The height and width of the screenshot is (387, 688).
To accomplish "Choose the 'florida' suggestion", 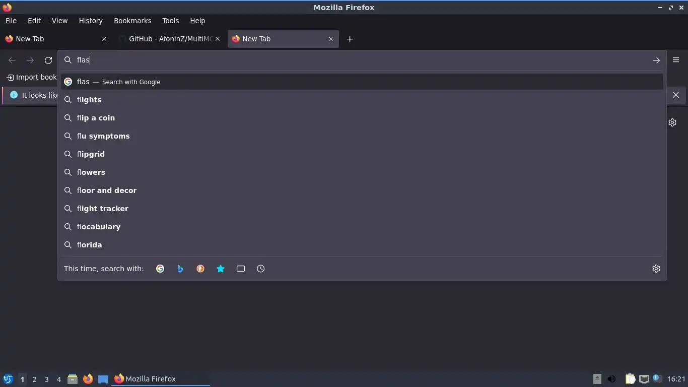I will pos(362,245).
